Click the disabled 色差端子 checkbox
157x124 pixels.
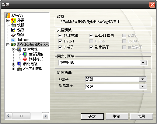coord(124,47)
